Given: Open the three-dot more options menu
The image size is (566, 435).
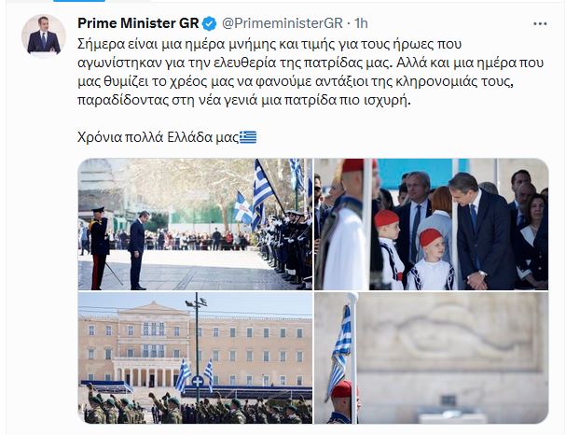Looking at the screenshot, I should coord(540,24).
